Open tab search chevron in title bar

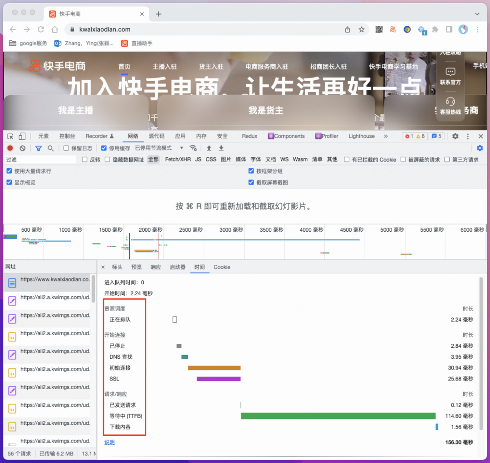click(x=477, y=14)
